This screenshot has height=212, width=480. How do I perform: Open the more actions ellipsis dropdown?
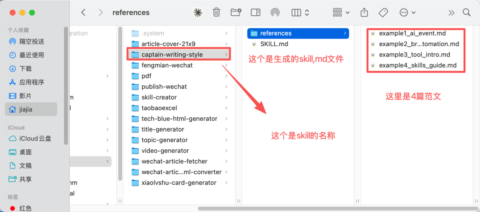click(x=408, y=12)
